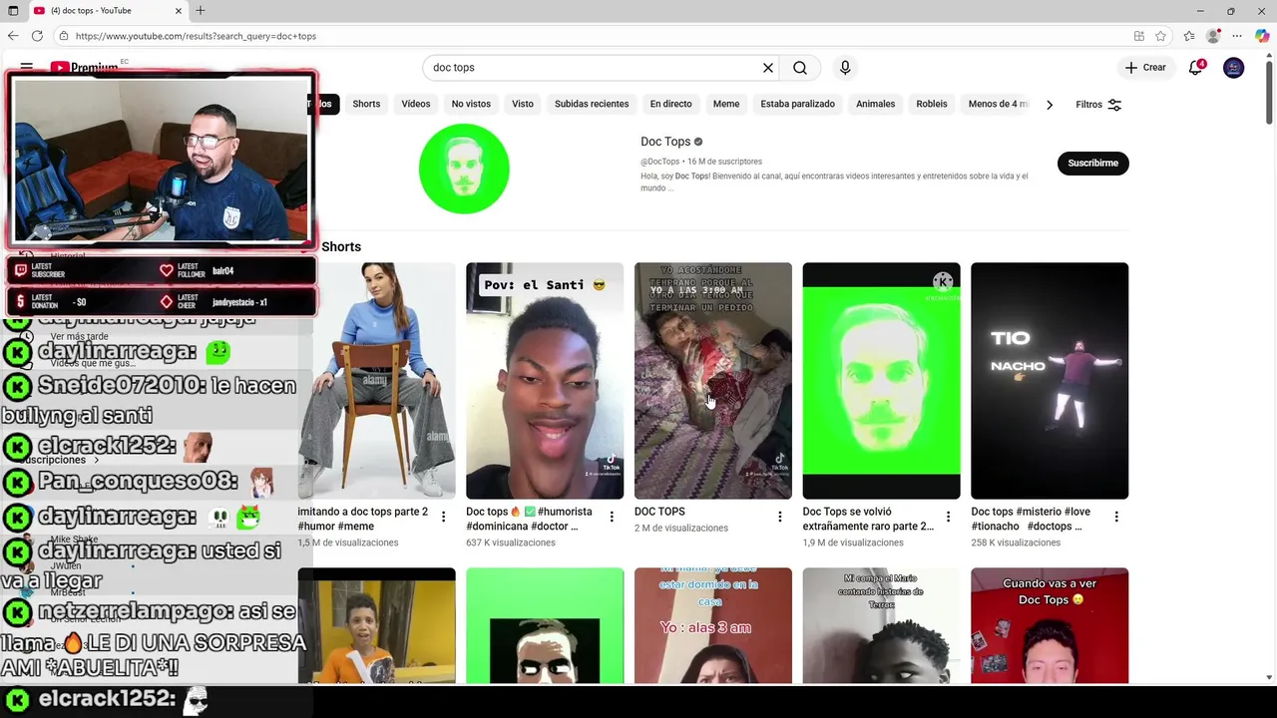The height and width of the screenshot is (718, 1277).
Task: Play the green face short thumbnail
Action: click(881, 380)
